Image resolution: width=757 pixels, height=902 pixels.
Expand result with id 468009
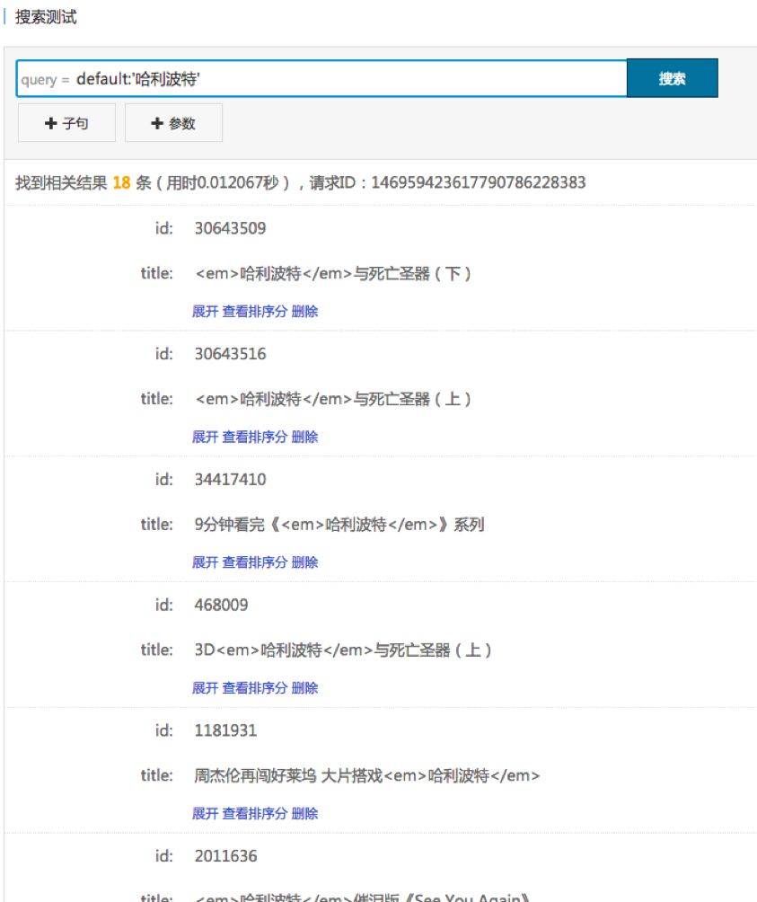tap(206, 688)
